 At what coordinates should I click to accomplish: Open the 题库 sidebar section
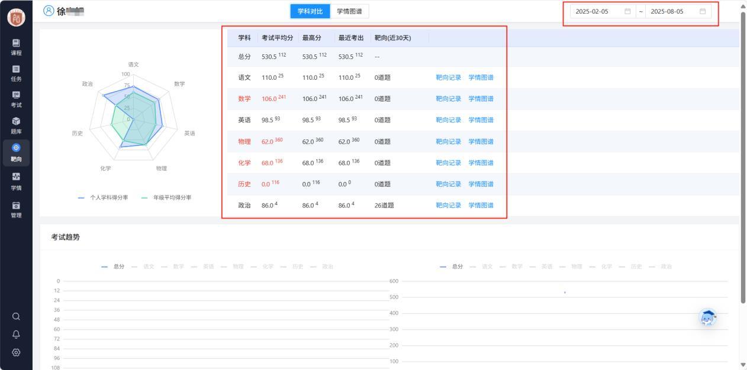(16, 125)
